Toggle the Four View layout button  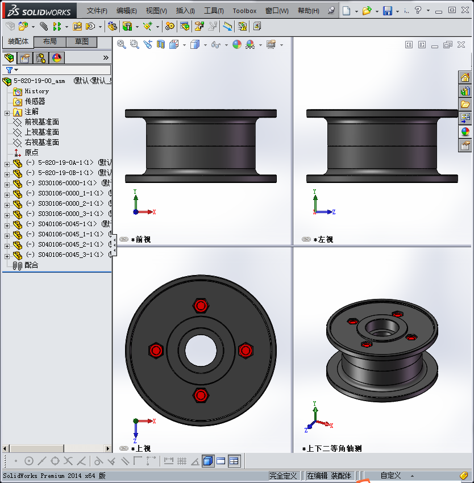[x=234, y=461]
